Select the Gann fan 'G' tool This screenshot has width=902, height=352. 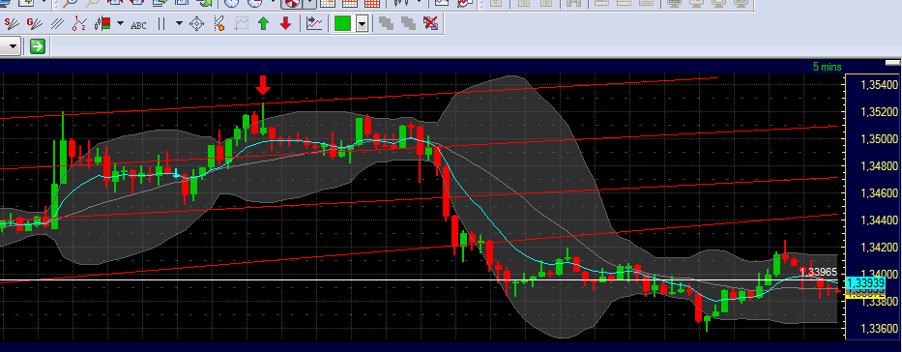click(35, 24)
